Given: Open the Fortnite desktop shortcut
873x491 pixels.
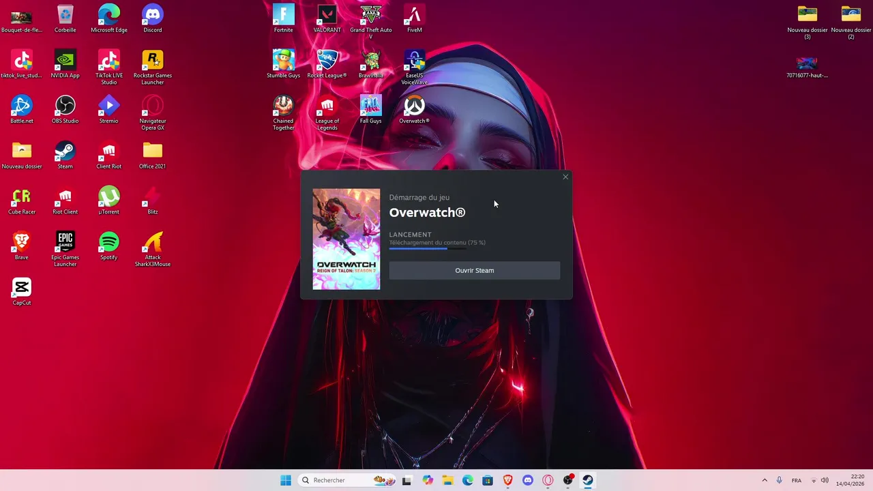Looking at the screenshot, I should (x=283, y=18).
